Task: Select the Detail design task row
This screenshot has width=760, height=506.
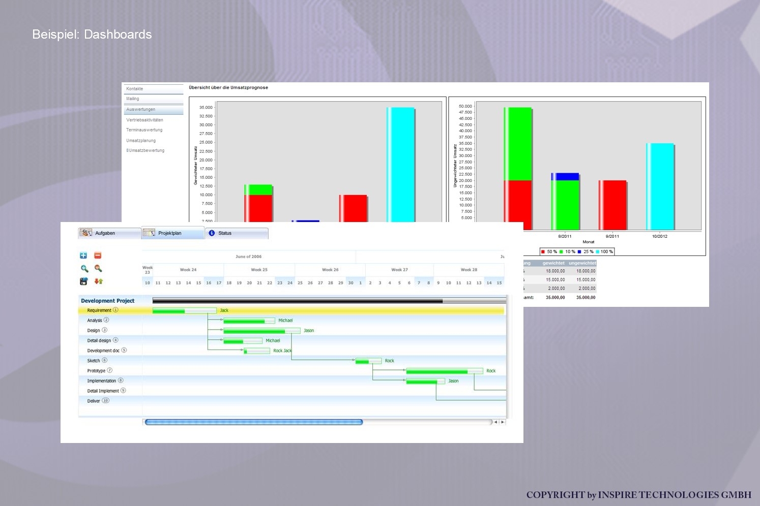Action: (293, 340)
